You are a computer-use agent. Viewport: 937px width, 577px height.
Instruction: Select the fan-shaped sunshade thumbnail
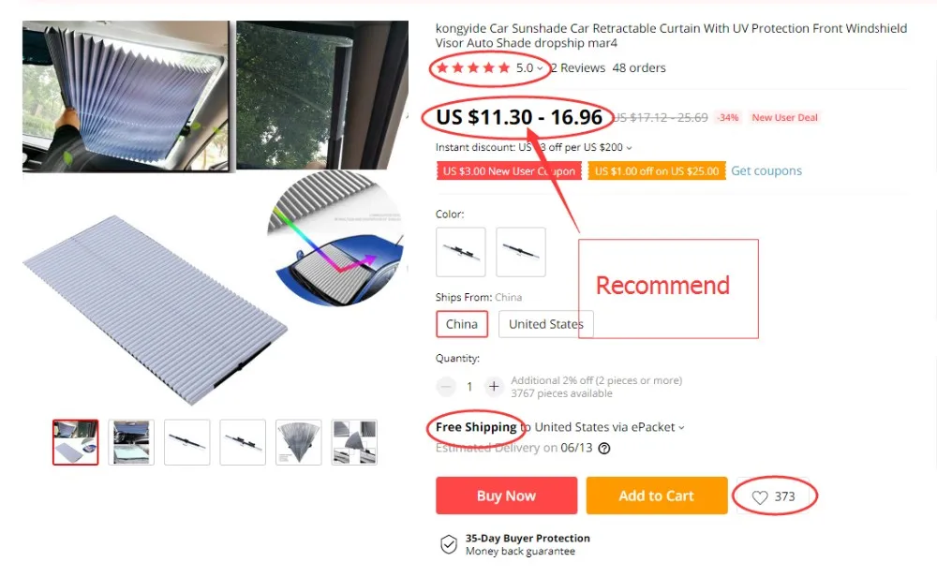[298, 443]
